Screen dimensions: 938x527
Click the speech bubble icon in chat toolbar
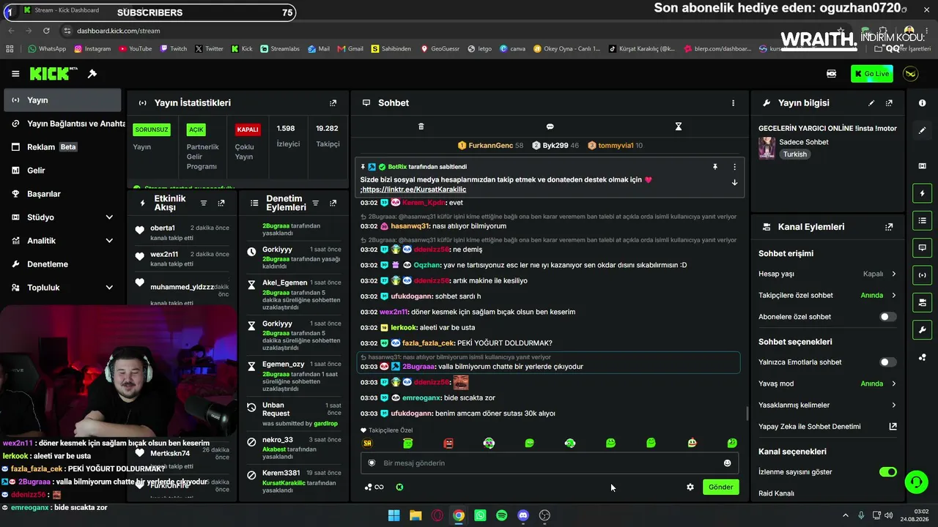(x=550, y=127)
